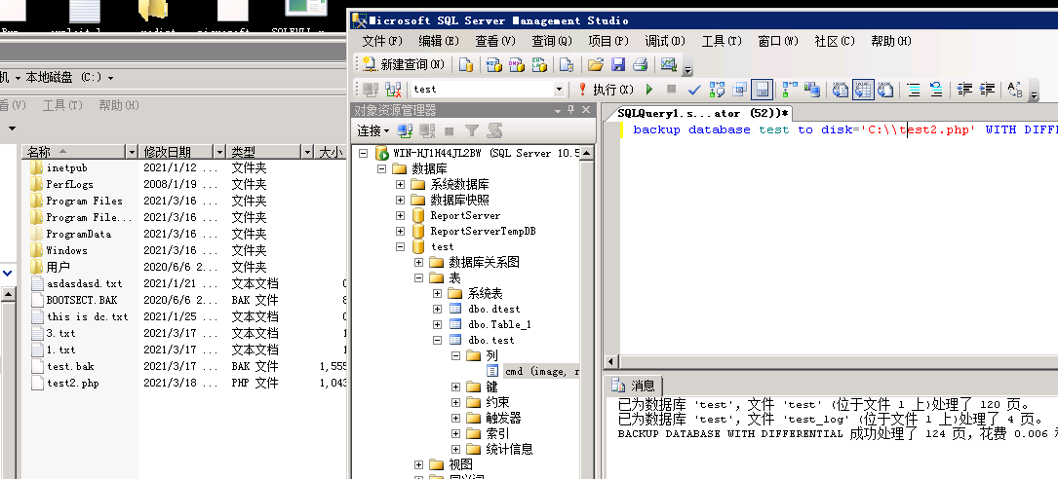The width and height of the screenshot is (1058, 479).
Task: Toggle Include Actual Execution Plan
Action: pos(790,89)
